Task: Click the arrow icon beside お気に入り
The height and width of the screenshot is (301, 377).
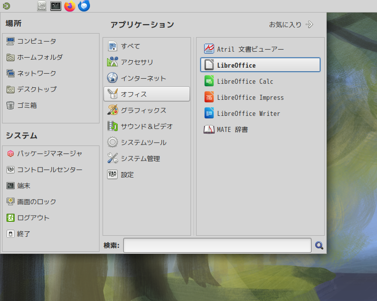Action: coord(310,25)
